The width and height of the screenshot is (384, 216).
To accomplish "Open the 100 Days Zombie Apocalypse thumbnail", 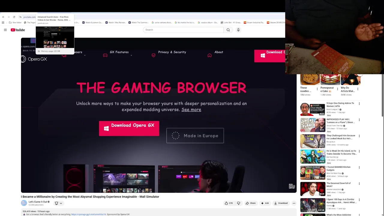I will (313, 205).
